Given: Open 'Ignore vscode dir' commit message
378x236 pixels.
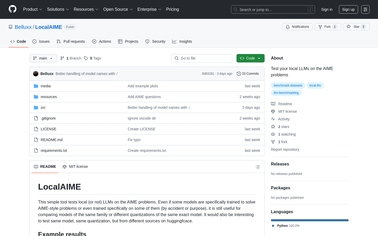Looking at the screenshot, I should point(142,118).
